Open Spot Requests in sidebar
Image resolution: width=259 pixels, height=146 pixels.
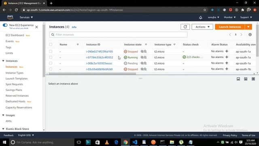pos(14,84)
